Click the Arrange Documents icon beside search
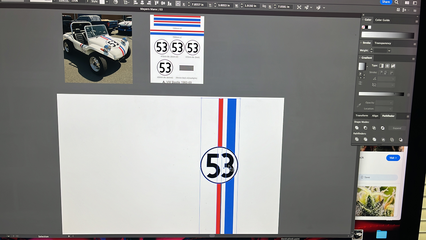426x240 pixels. pos(407,2)
